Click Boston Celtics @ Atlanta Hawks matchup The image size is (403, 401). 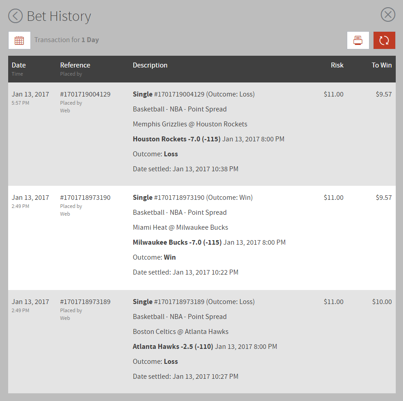point(180,332)
